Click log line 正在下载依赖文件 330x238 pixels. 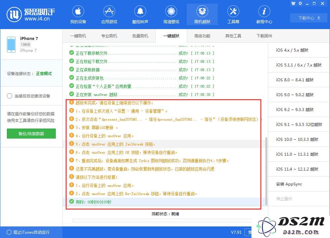142,53
